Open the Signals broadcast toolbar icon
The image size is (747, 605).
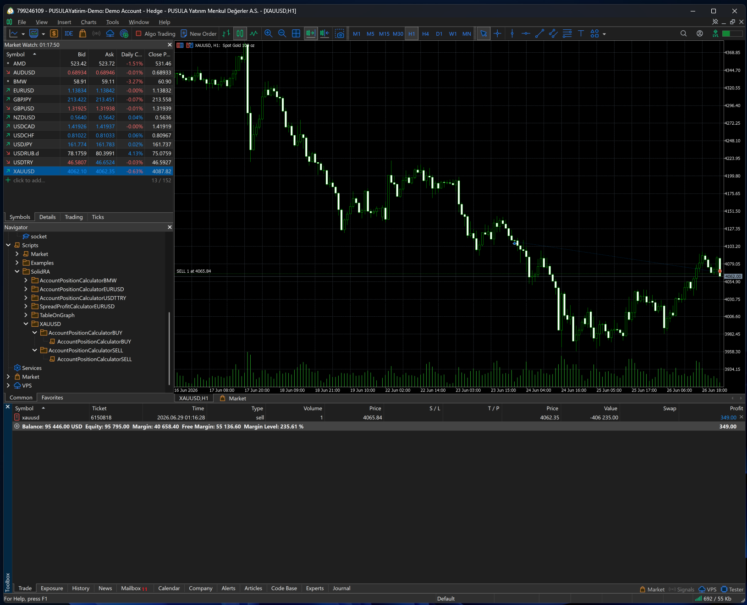pyautogui.click(x=96, y=33)
